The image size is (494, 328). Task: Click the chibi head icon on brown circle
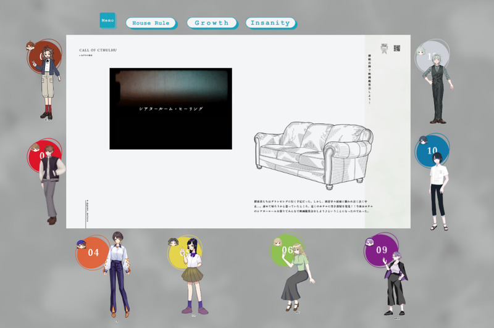[x=30, y=46]
